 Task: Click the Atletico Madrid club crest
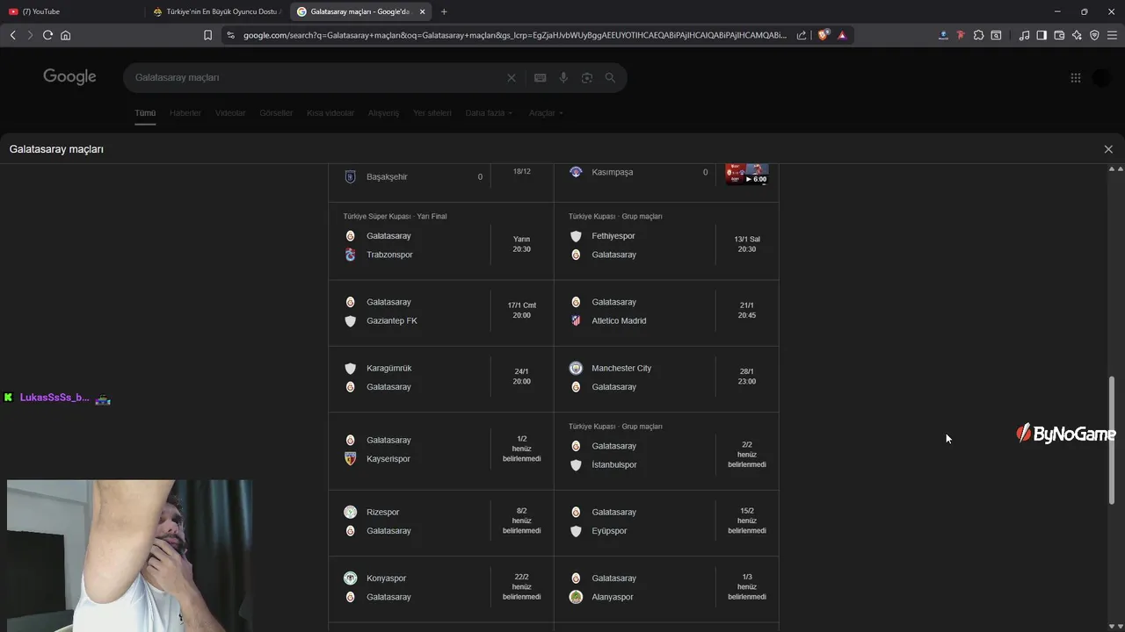click(576, 321)
